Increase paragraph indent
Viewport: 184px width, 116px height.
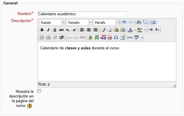pos(61,38)
